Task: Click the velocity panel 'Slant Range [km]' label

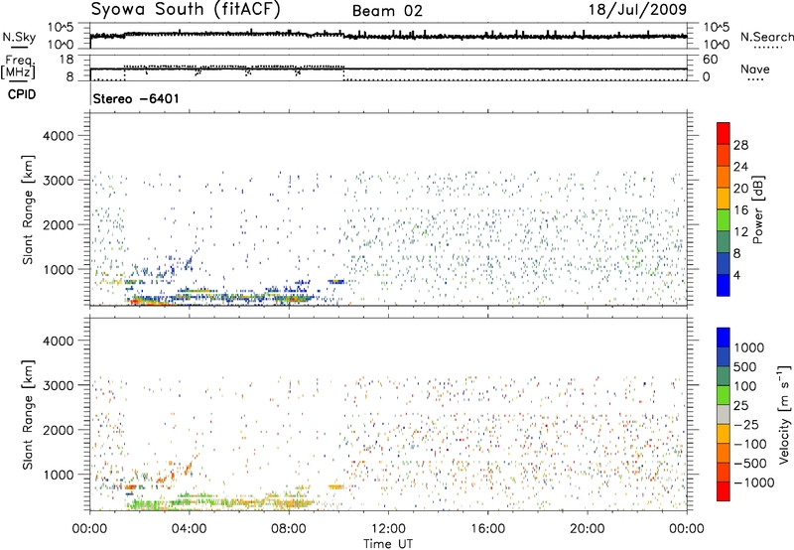Action: (x=28, y=415)
